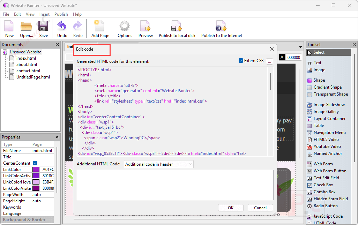Select the Table tool
The image size is (358, 225).
point(315,126)
